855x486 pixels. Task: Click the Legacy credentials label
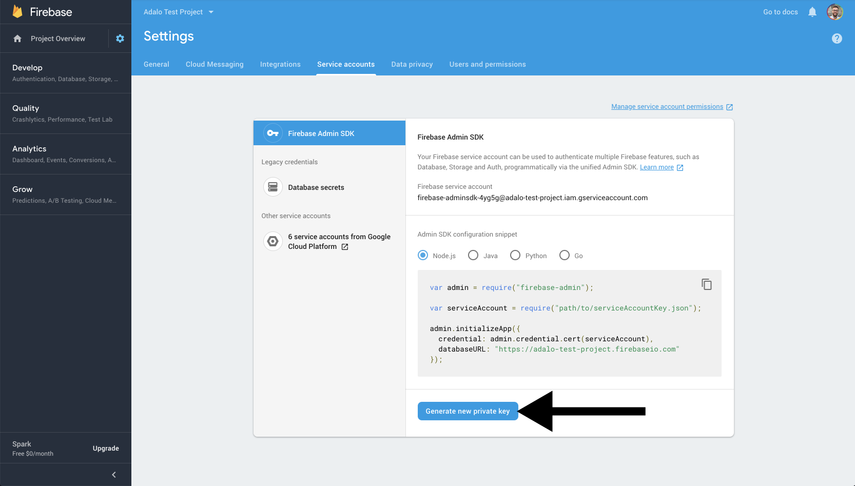click(289, 162)
